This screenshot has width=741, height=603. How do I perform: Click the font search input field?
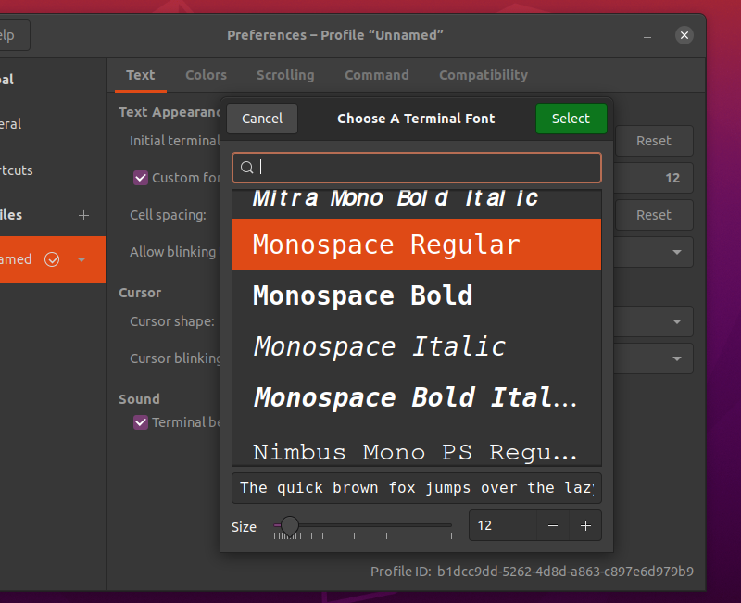click(x=417, y=168)
